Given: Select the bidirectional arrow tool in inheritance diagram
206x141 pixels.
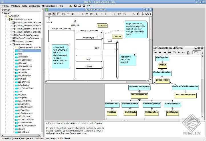Looking at the screenshot, I should point(169,53).
